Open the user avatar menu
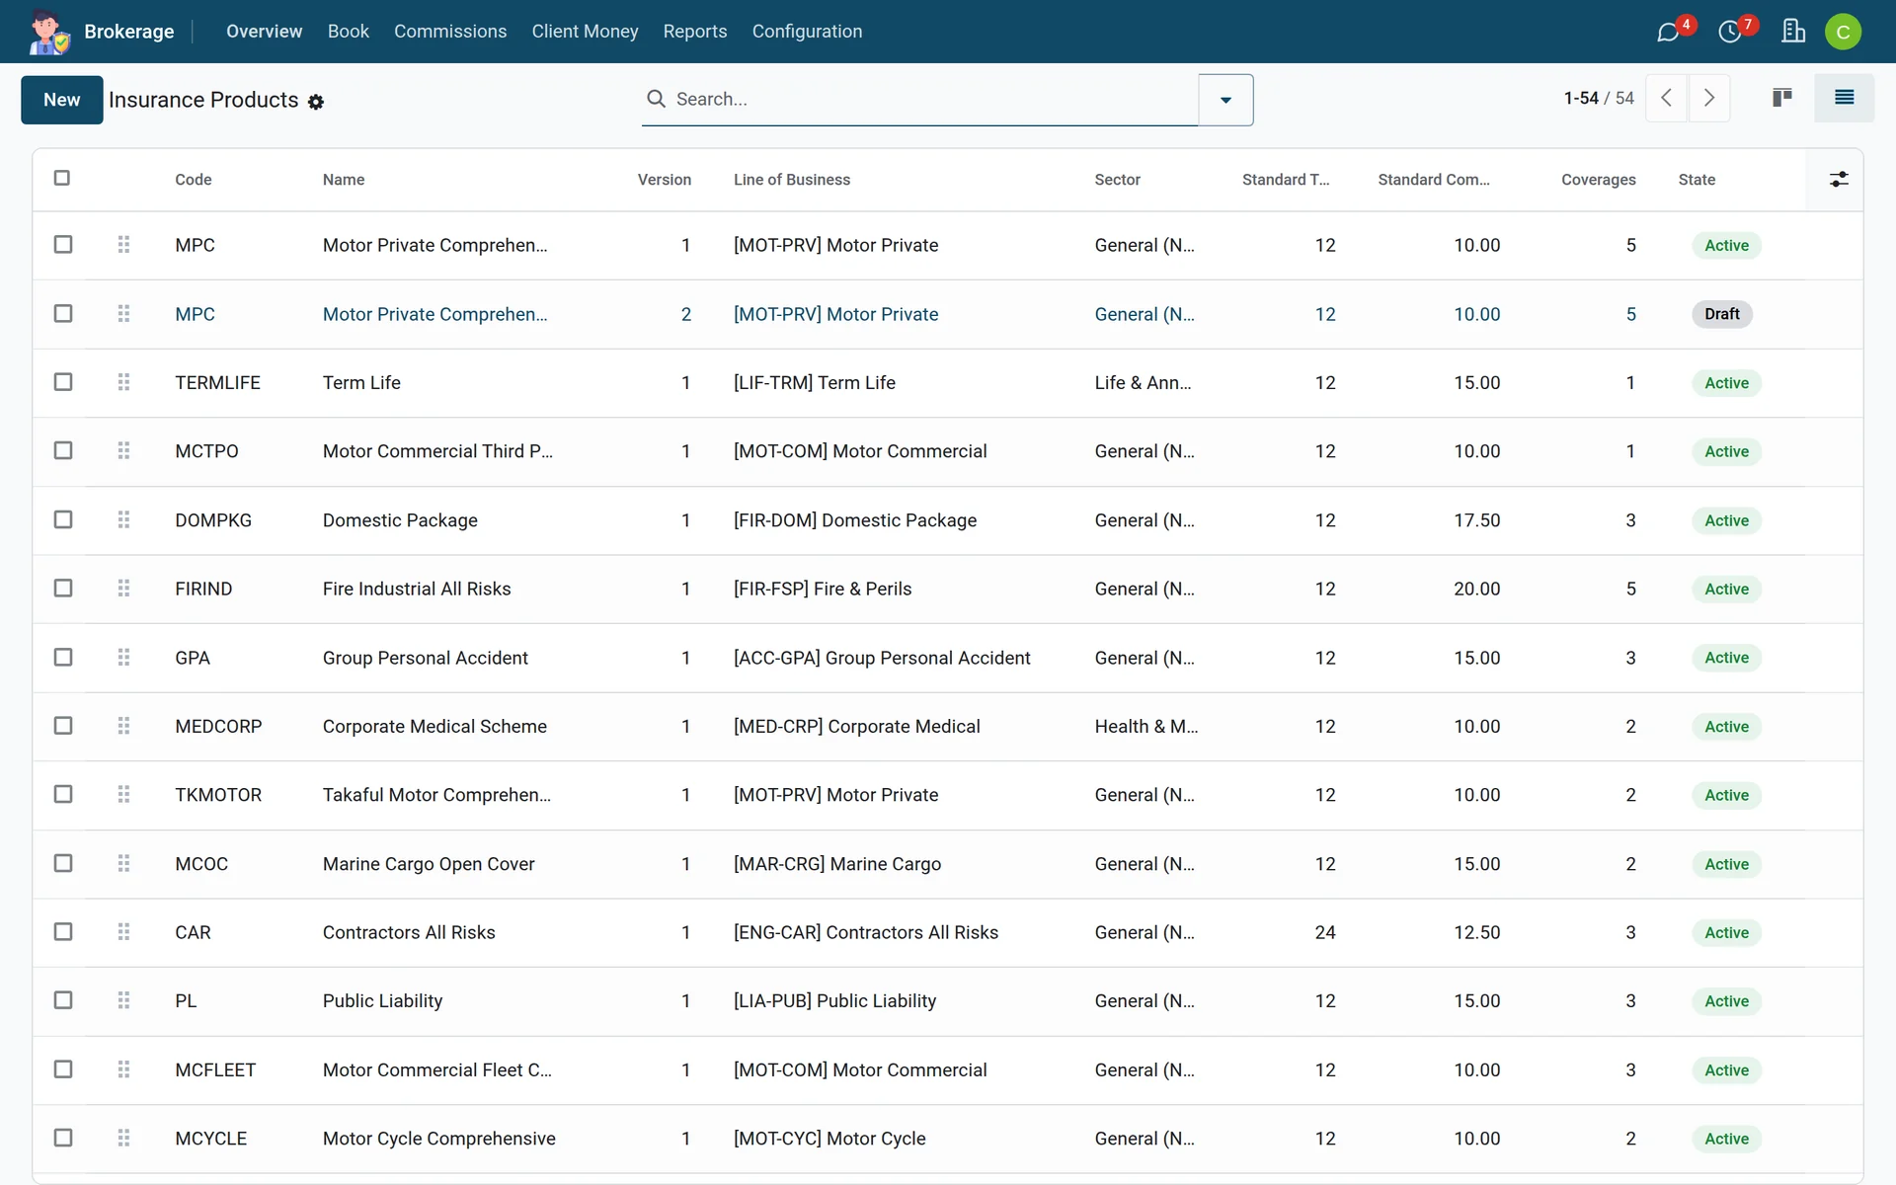1896x1185 pixels. click(1843, 32)
